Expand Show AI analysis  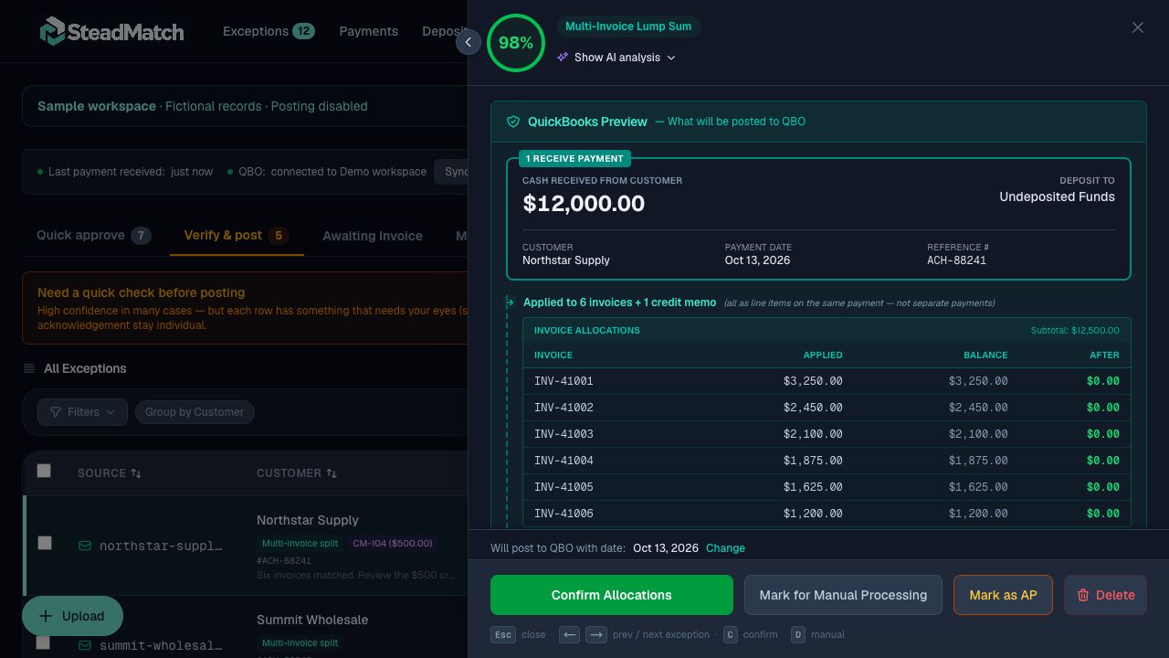point(616,57)
